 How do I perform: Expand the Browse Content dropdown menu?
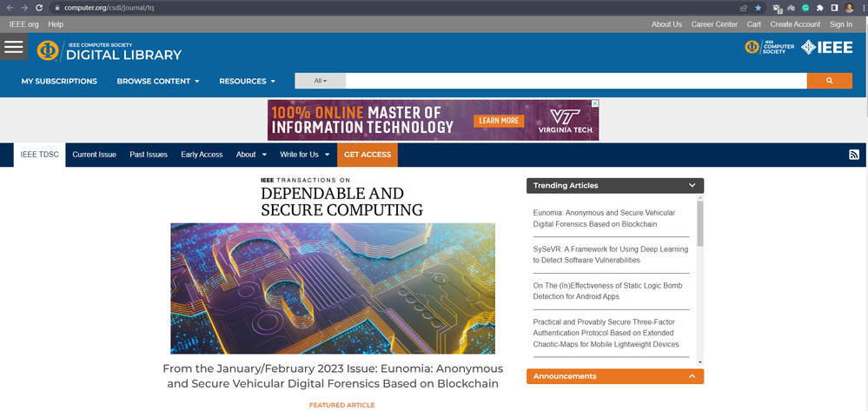pos(157,81)
